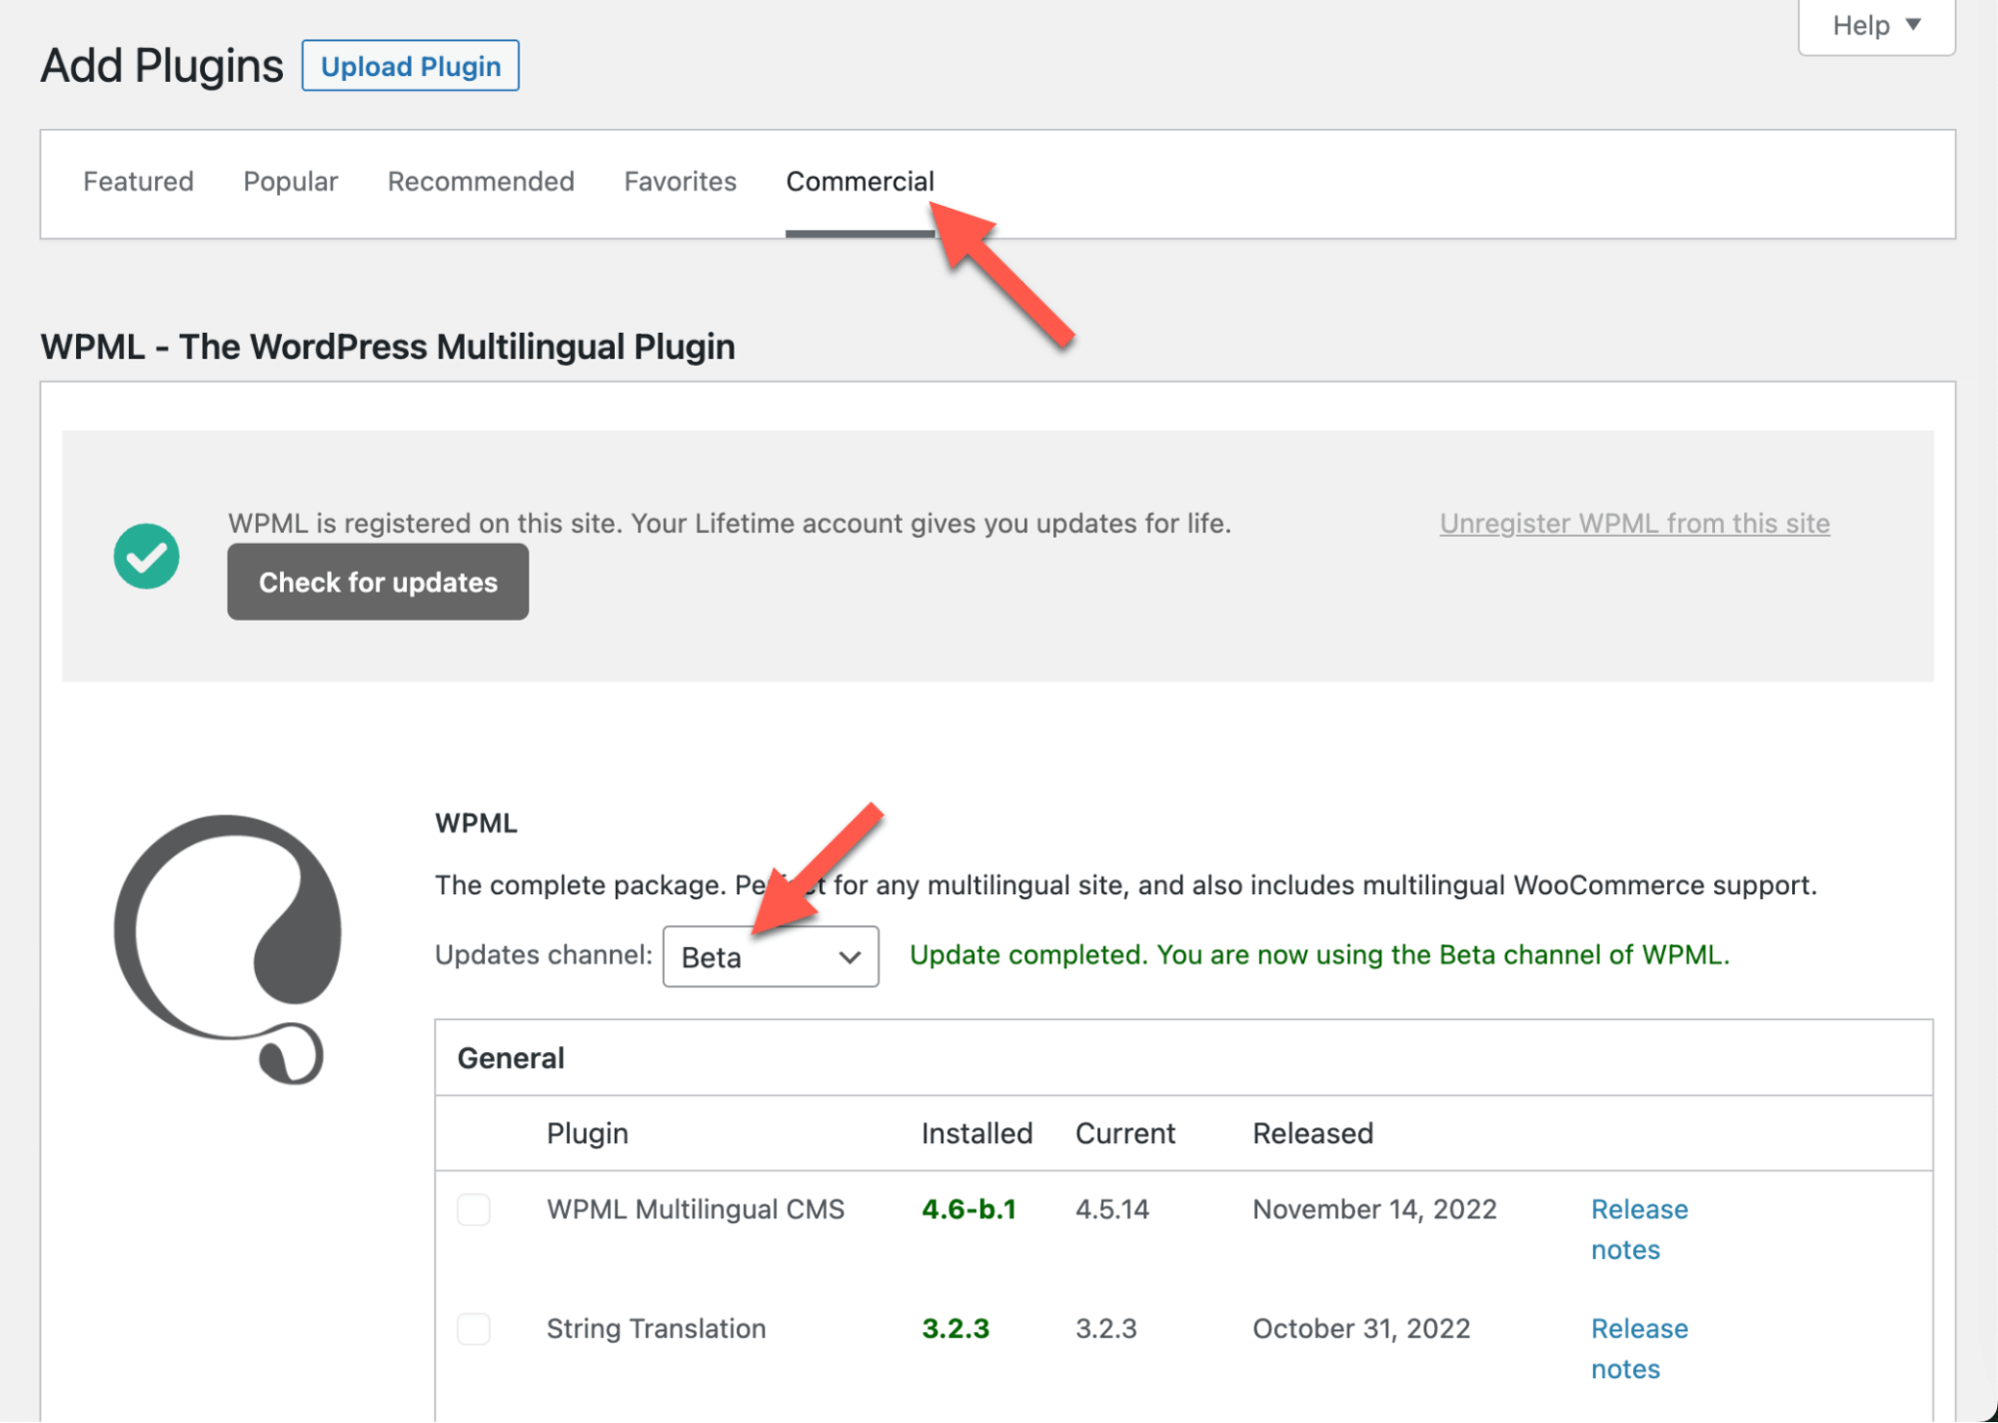Switch to the Popular tab
The height and width of the screenshot is (1423, 1998).
coord(291,182)
